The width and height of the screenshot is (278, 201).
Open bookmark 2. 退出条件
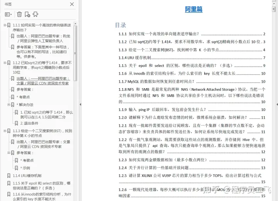tap(29, 123)
